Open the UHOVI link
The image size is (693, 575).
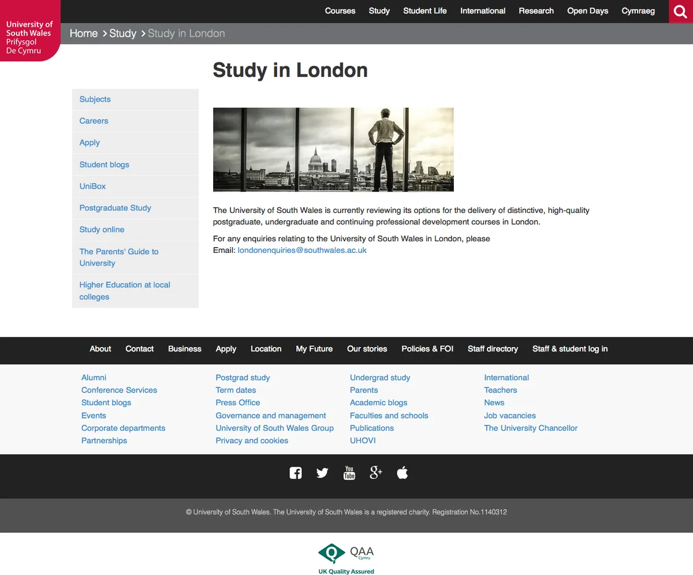(x=363, y=440)
